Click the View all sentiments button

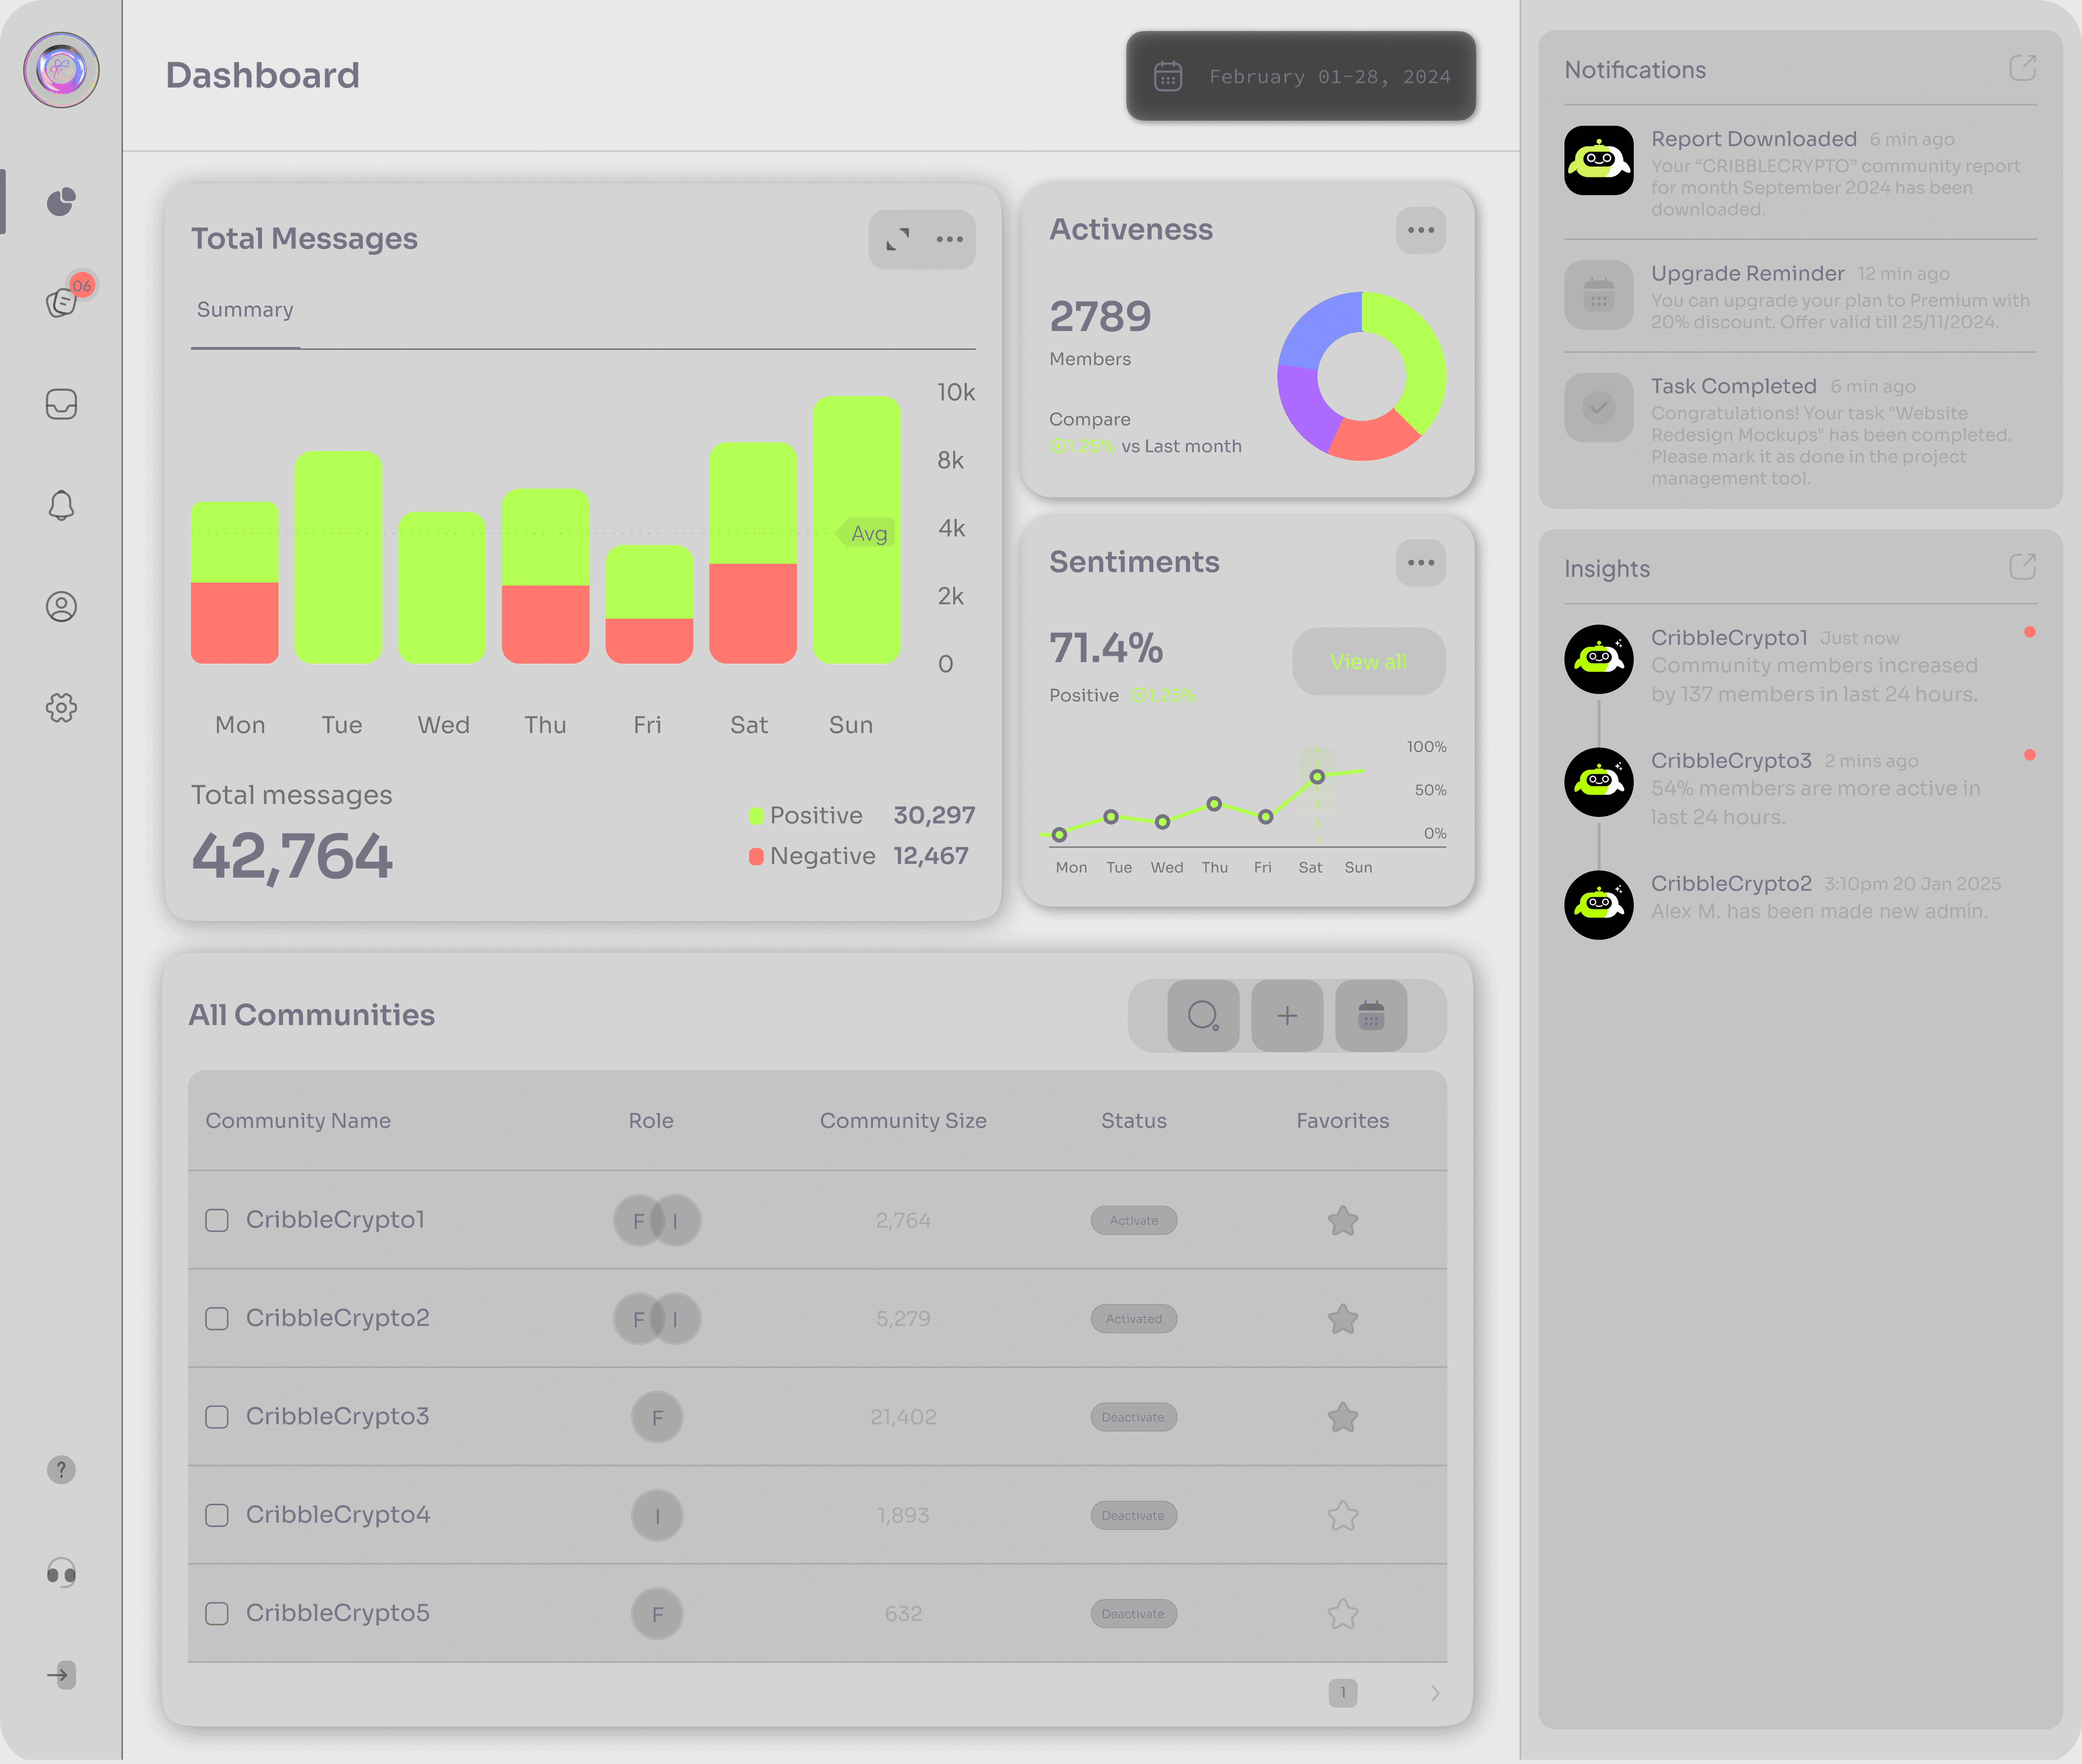1367,662
